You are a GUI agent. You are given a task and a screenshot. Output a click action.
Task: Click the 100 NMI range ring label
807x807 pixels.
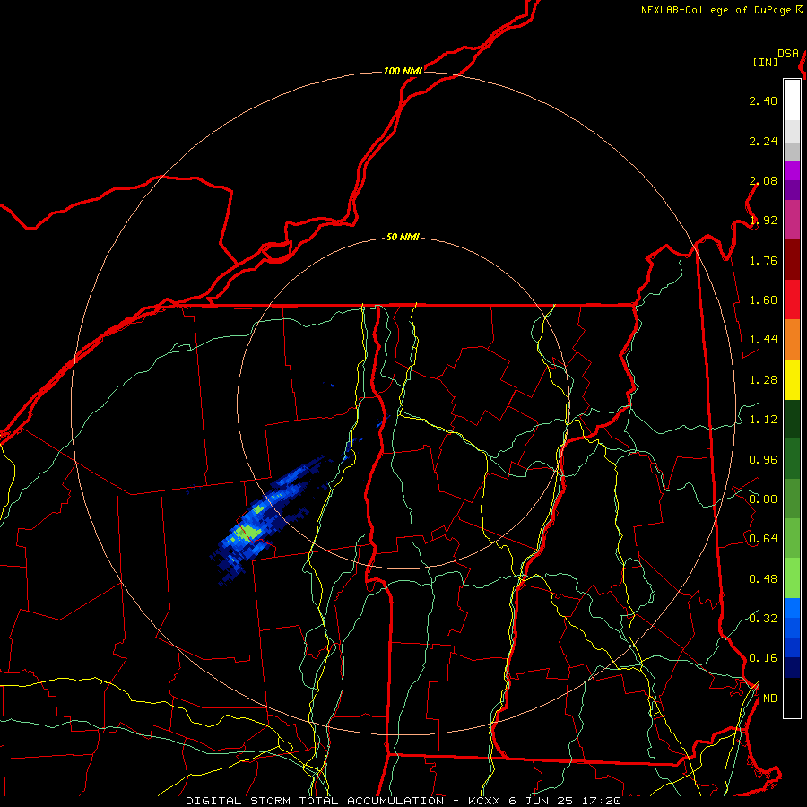pyautogui.click(x=403, y=71)
